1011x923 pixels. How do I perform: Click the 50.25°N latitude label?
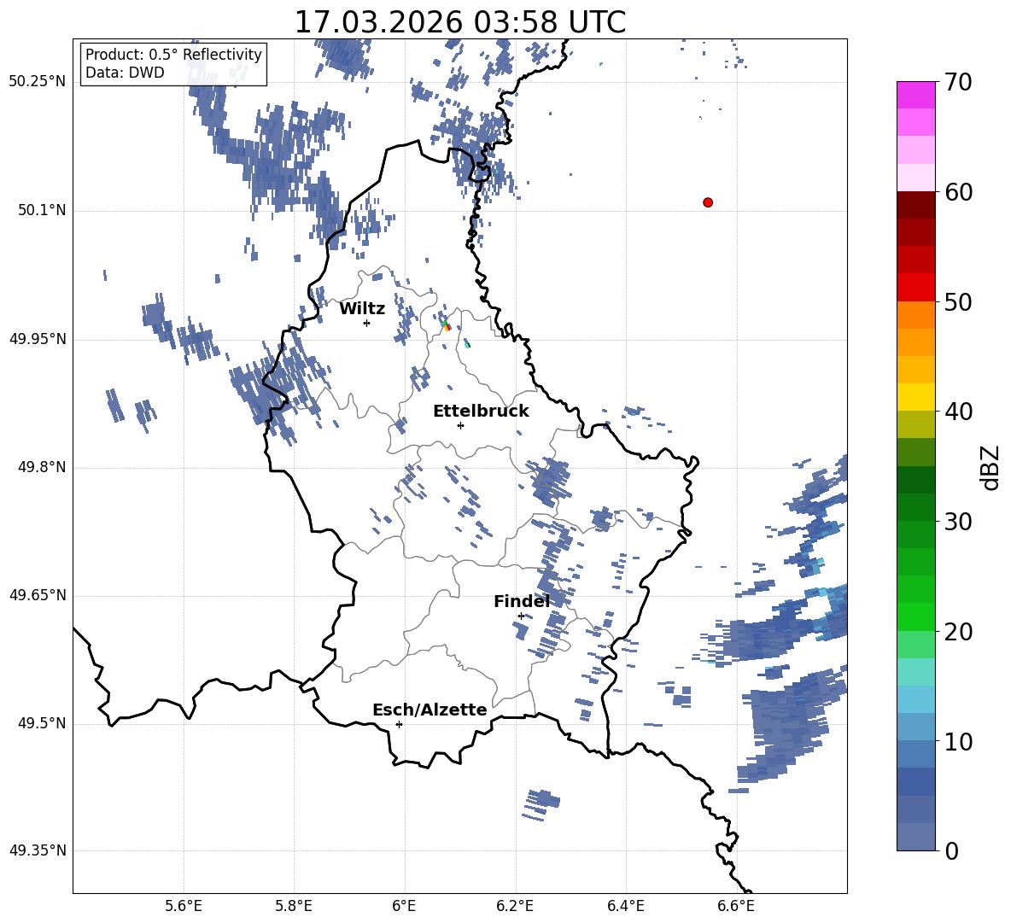click(37, 82)
